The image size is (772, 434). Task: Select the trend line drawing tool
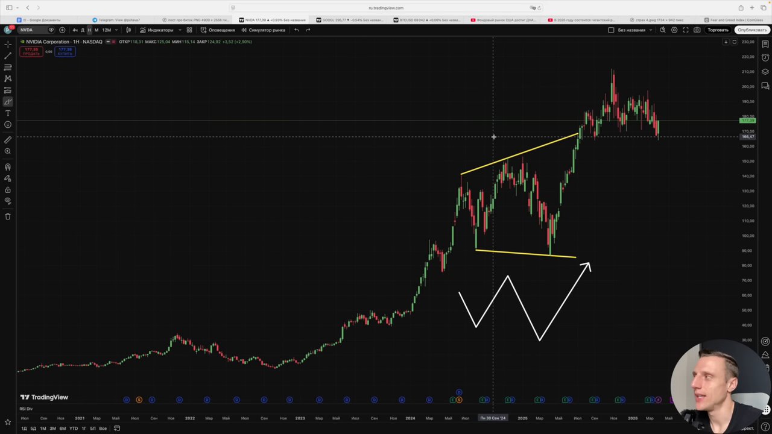(8, 55)
